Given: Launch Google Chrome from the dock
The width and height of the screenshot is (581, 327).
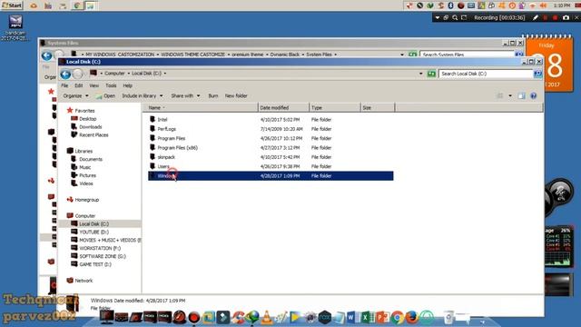Looking at the screenshot, I should (x=398, y=318).
